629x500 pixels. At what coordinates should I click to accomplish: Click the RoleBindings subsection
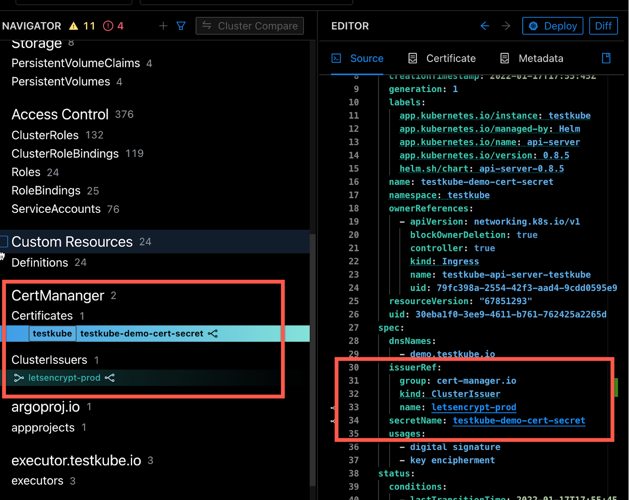(x=46, y=190)
